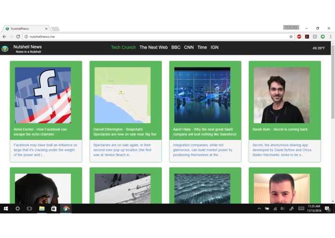Click the man in black hoodie thumbnail
The width and height of the screenshot is (335, 238).
tap(282, 95)
